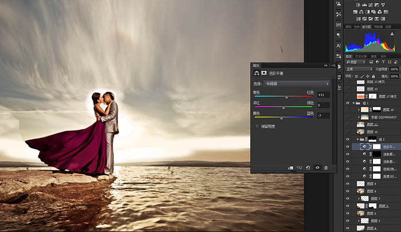Click the Levels adjustment icon
This screenshot has height=232, width=401.
coord(364,5)
